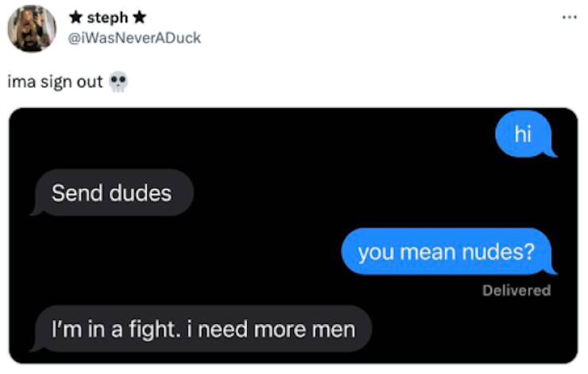The height and width of the screenshot is (374, 588).
Task: Tap the blue "hi" message bubble
Action: pyautogui.click(x=525, y=134)
